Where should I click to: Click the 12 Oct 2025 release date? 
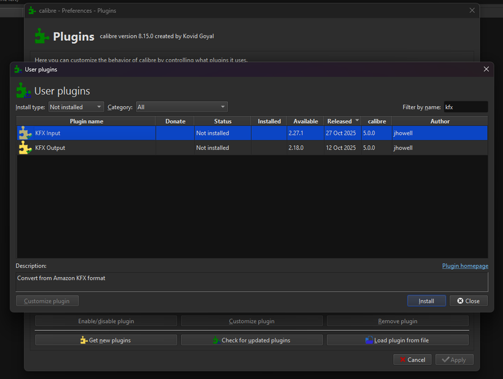341,148
